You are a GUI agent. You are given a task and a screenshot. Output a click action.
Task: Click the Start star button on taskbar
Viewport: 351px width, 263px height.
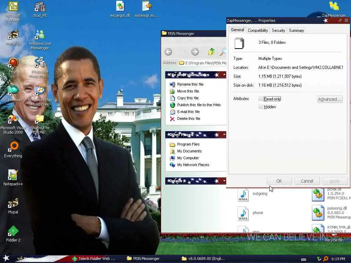(6, 258)
